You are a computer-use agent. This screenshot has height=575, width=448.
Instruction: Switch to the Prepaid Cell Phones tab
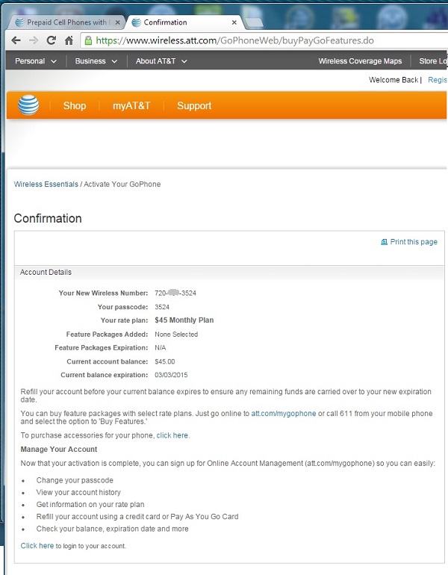tap(66, 22)
